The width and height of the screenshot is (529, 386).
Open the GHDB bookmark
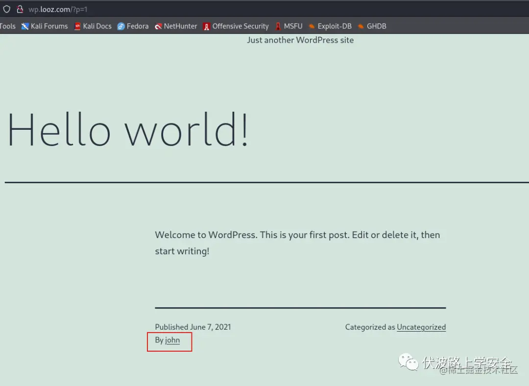tap(372, 26)
